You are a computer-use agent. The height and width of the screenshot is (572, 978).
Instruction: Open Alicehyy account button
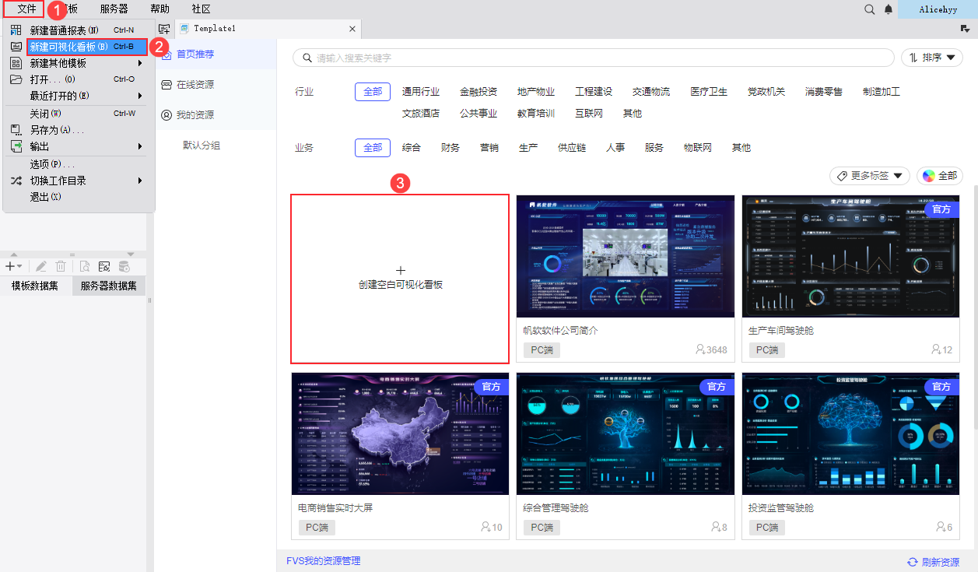tap(938, 9)
